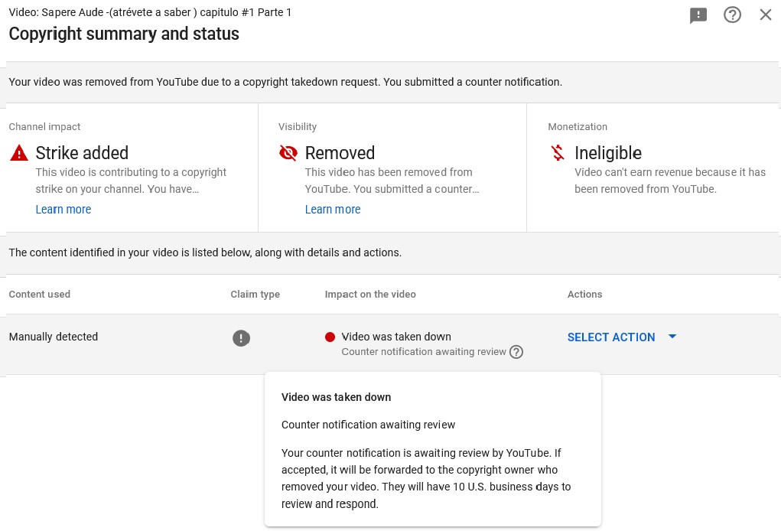Expand the SELECT ACTION dropdown arrow

click(x=672, y=337)
